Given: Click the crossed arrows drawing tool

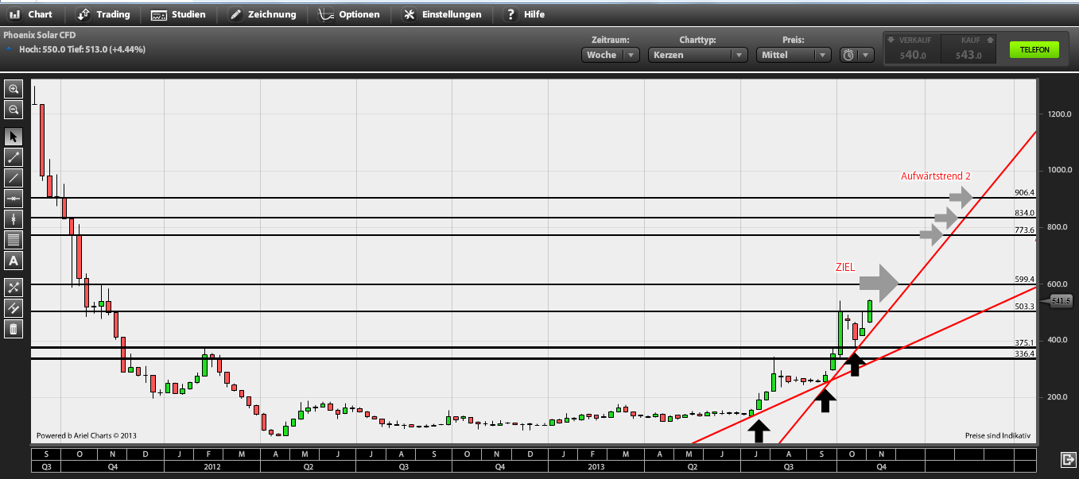Looking at the screenshot, I should [x=14, y=288].
